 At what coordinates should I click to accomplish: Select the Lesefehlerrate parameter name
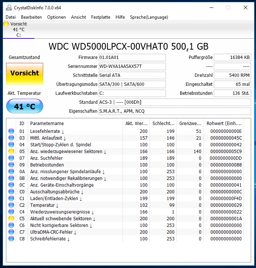coord(45,131)
